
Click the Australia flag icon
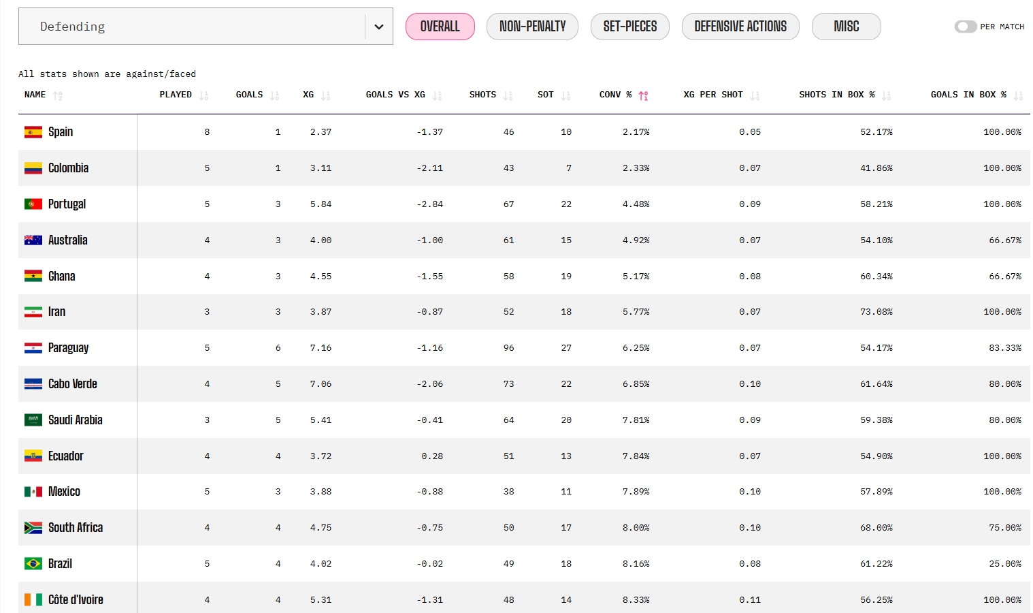click(x=33, y=240)
